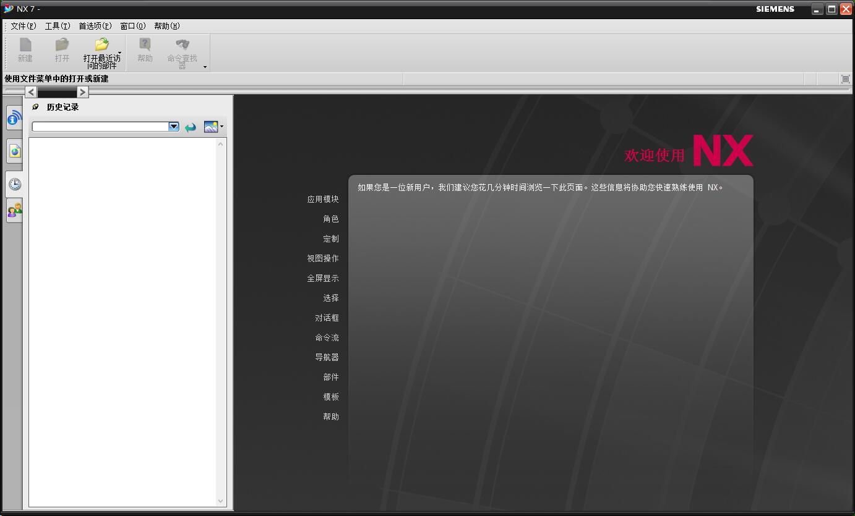Image resolution: width=855 pixels, height=516 pixels.
Task: Minimize the NX 7 window
Action: [818, 9]
